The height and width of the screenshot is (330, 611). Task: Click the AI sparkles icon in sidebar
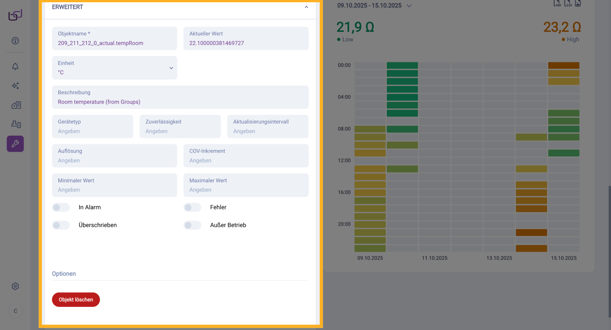tap(15, 86)
